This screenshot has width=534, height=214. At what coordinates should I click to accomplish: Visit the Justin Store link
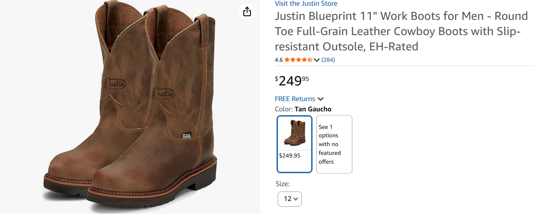[306, 4]
